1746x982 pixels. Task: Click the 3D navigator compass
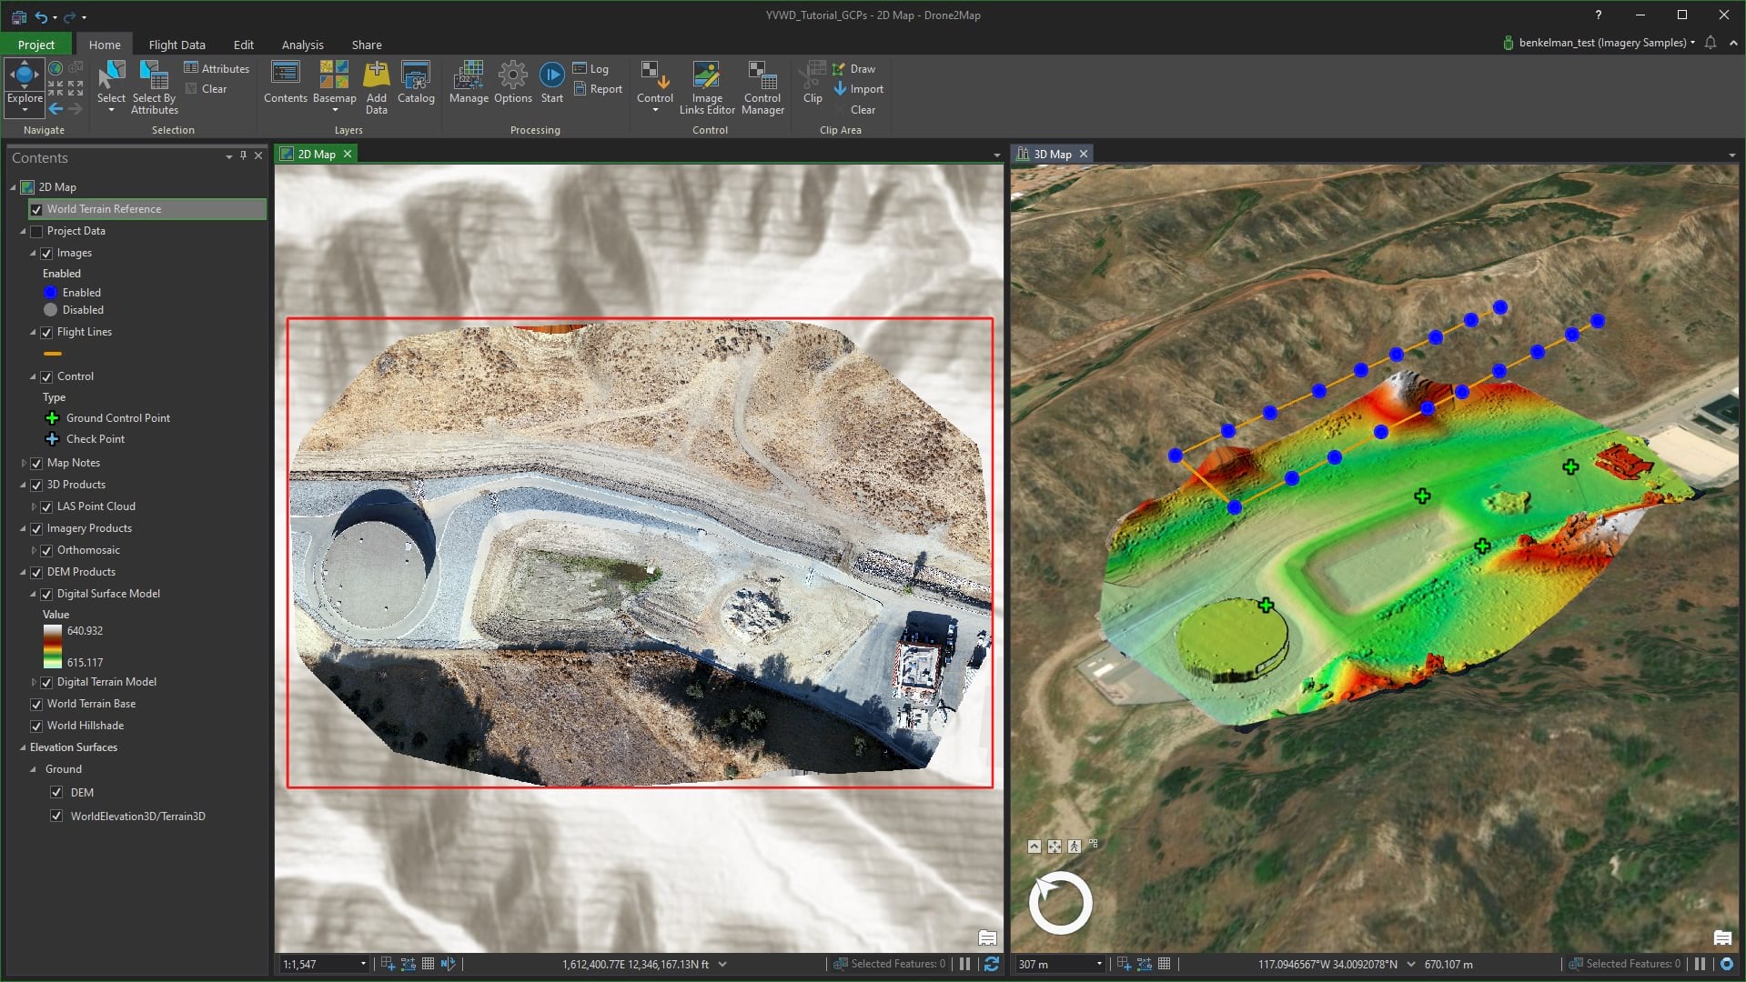click(1060, 903)
